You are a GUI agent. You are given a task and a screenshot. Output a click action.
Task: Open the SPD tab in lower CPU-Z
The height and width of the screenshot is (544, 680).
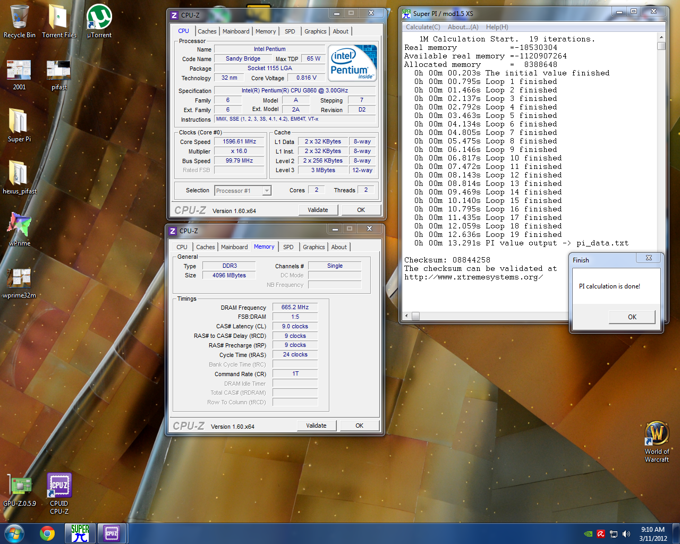[x=288, y=247]
